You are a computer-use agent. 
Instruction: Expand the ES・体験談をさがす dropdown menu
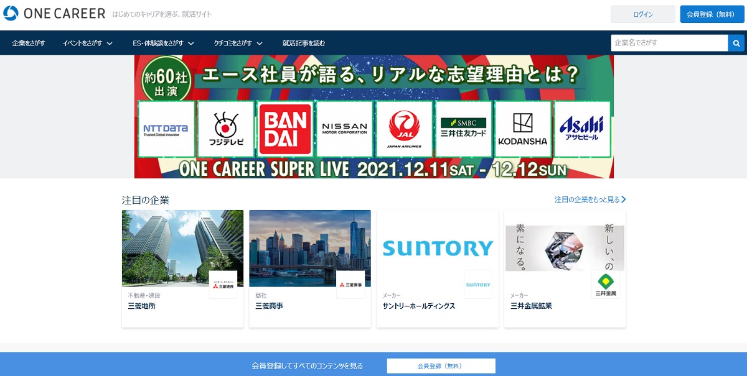coord(164,43)
